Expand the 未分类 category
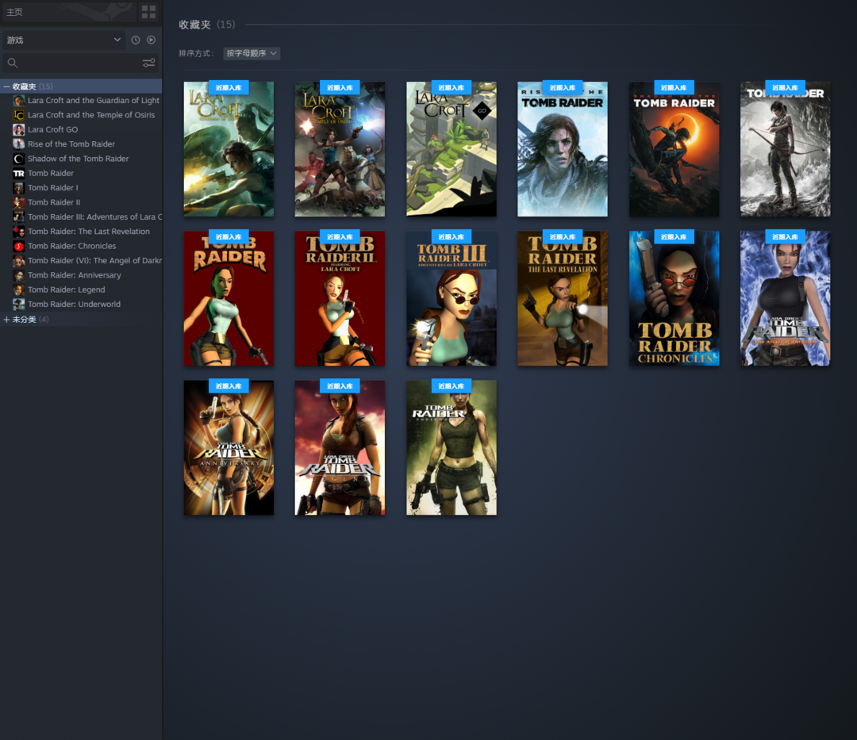The width and height of the screenshot is (857, 740). [6, 320]
